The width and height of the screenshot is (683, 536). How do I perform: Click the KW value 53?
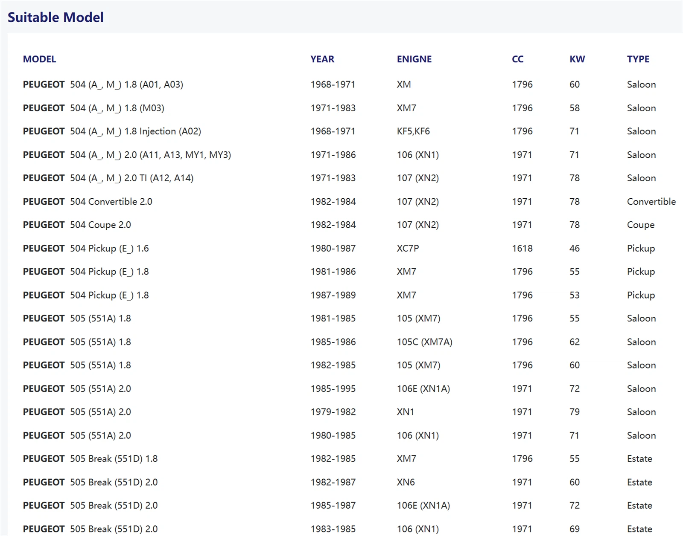pos(575,295)
